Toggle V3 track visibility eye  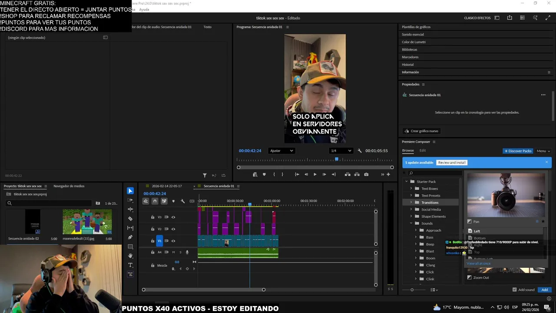[x=173, y=217]
